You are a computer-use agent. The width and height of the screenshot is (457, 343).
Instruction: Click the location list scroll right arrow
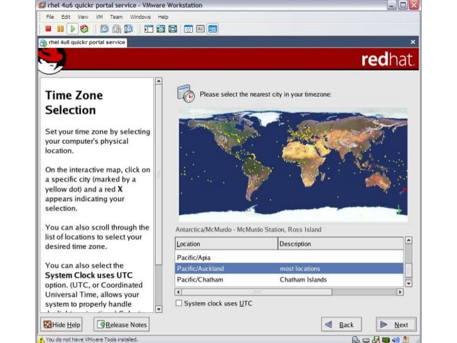(400, 291)
